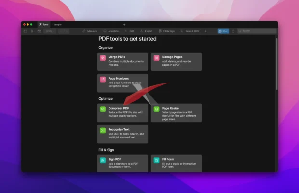Select the Export toolbar tab
The image size is (299, 193).
point(146,31)
